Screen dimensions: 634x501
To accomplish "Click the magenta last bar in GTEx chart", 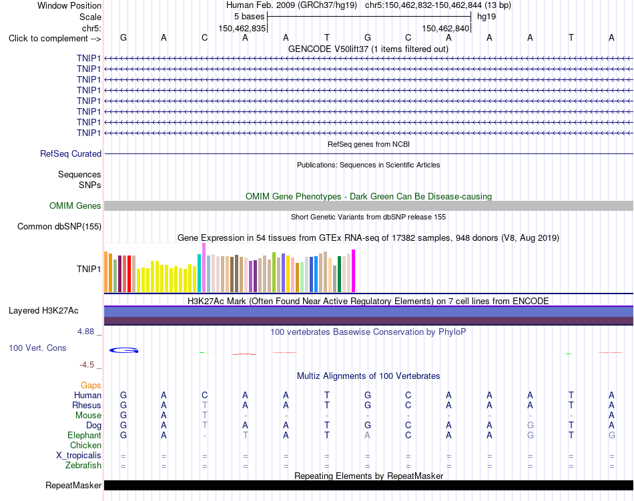I will click(354, 271).
